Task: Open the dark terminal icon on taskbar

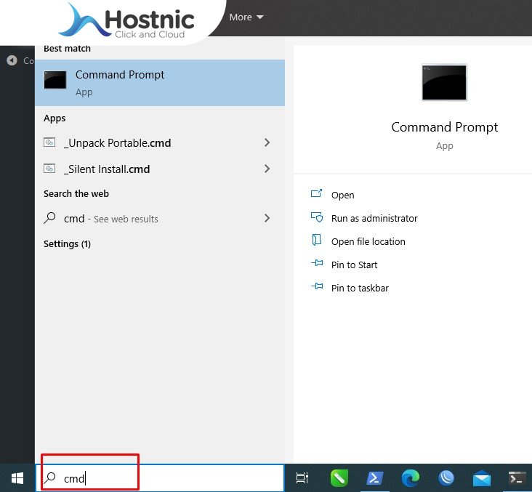Action: point(517,478)
